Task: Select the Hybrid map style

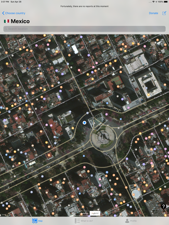Action: click(x=95, y=213)
